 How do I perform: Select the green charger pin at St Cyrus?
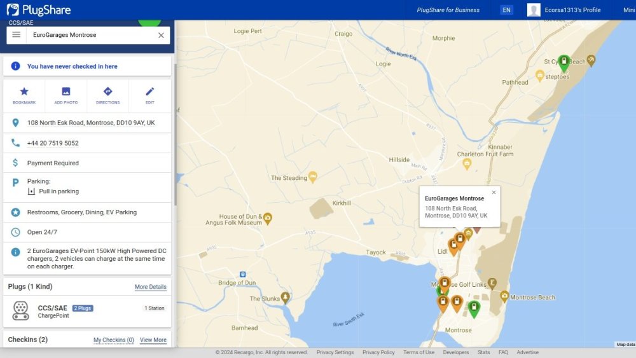point(563,63)
